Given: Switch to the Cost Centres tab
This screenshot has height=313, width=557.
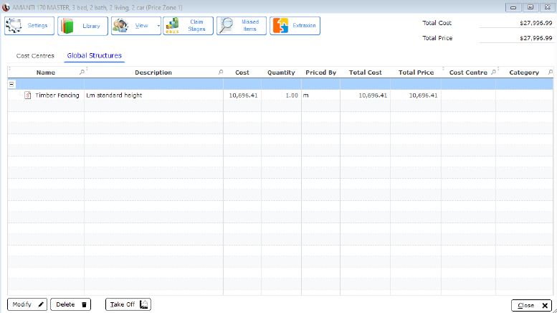Looking at the screenshot, I should (x=35, y=56).
